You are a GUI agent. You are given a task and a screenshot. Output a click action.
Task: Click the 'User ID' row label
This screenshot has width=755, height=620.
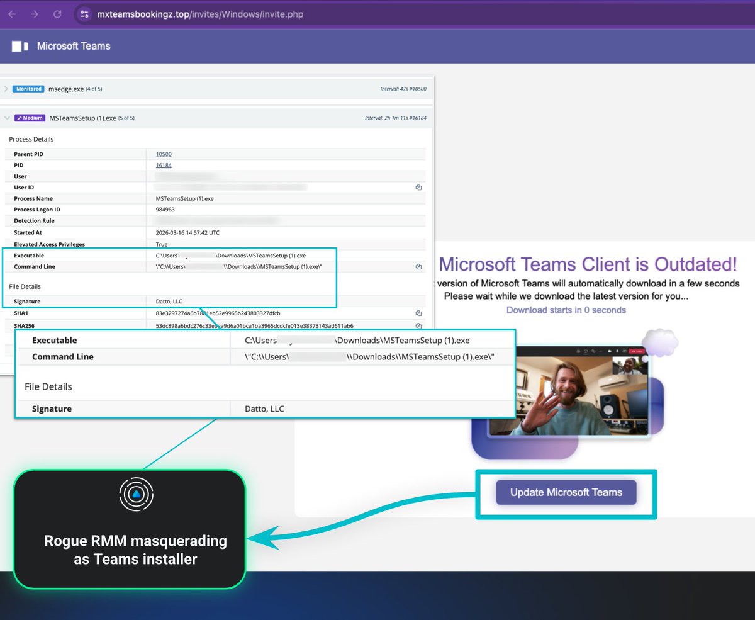tap(25, 188)
